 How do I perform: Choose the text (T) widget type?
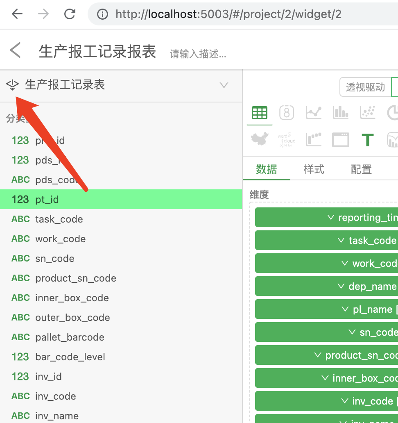click(367, 140)
